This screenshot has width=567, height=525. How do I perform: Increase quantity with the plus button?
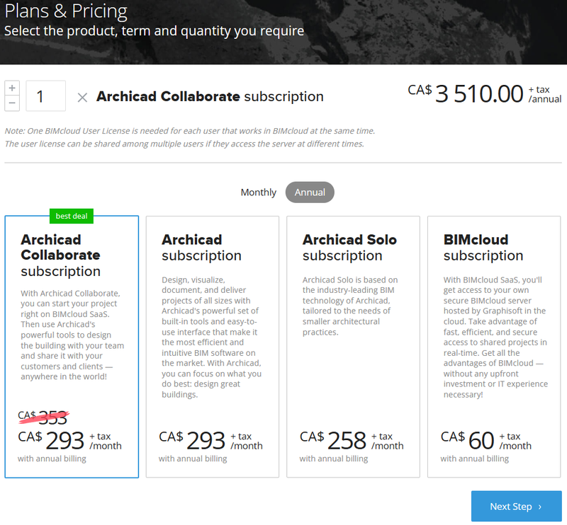[11, 88]
